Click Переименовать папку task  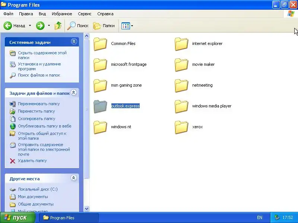[39, 104]
